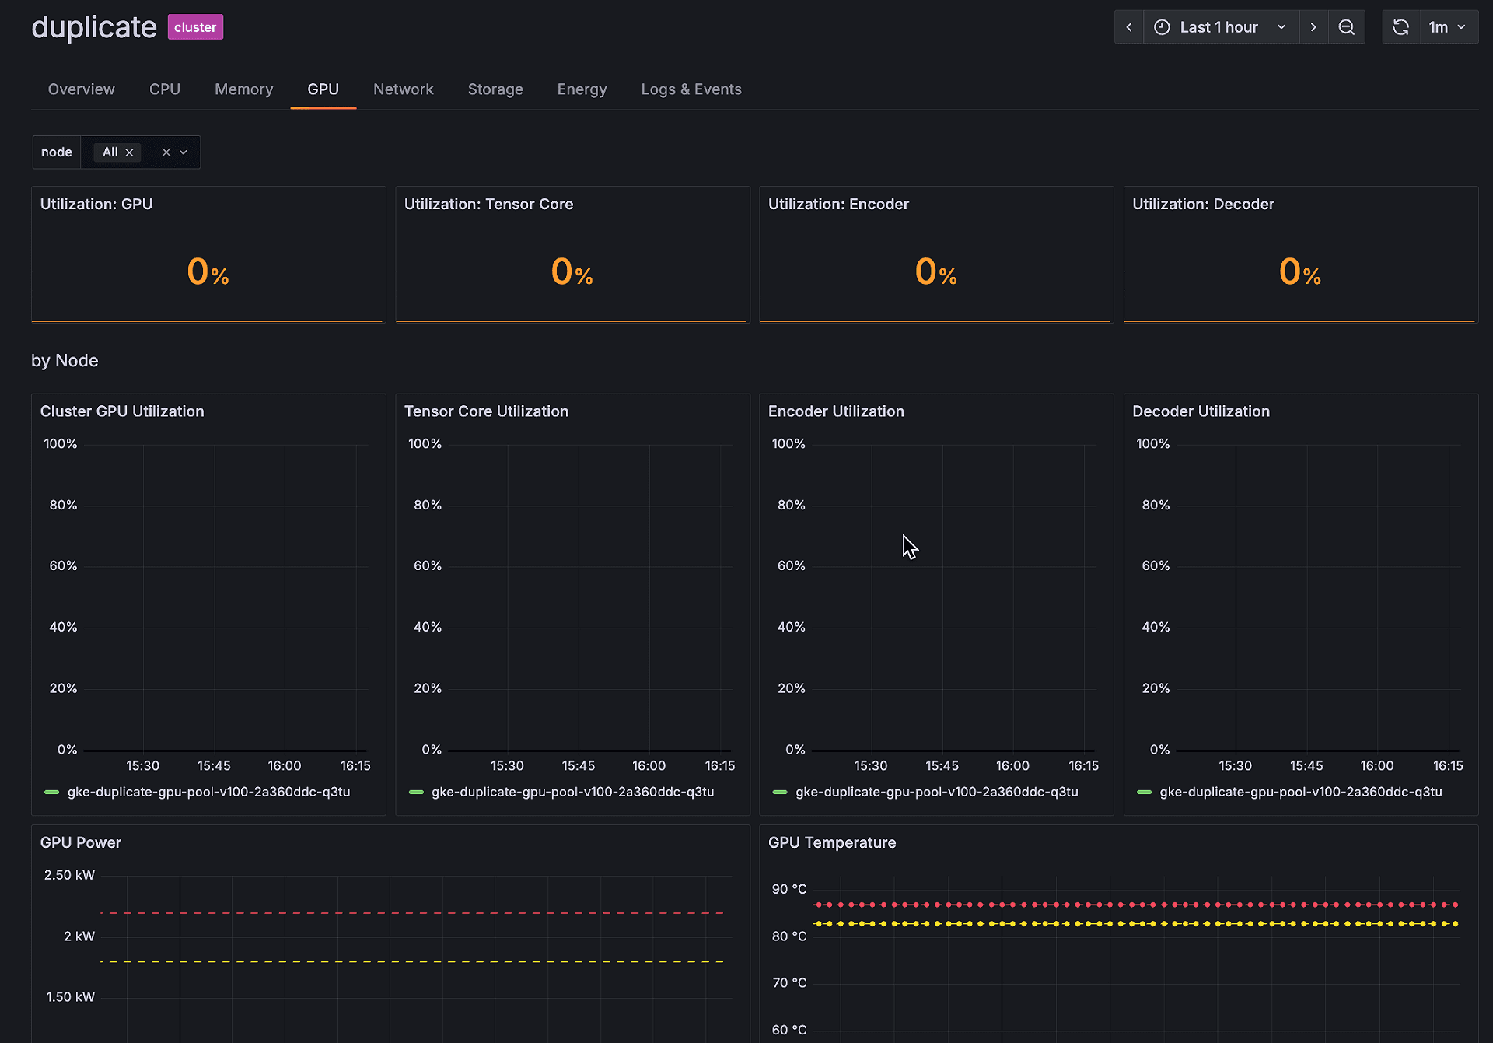Click the GPU Temperature panel title
The height and width of the screenshot is (1043, 1493).
coord(832,842)
